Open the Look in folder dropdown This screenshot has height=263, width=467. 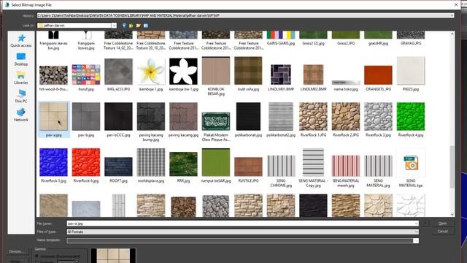[114, 26]
